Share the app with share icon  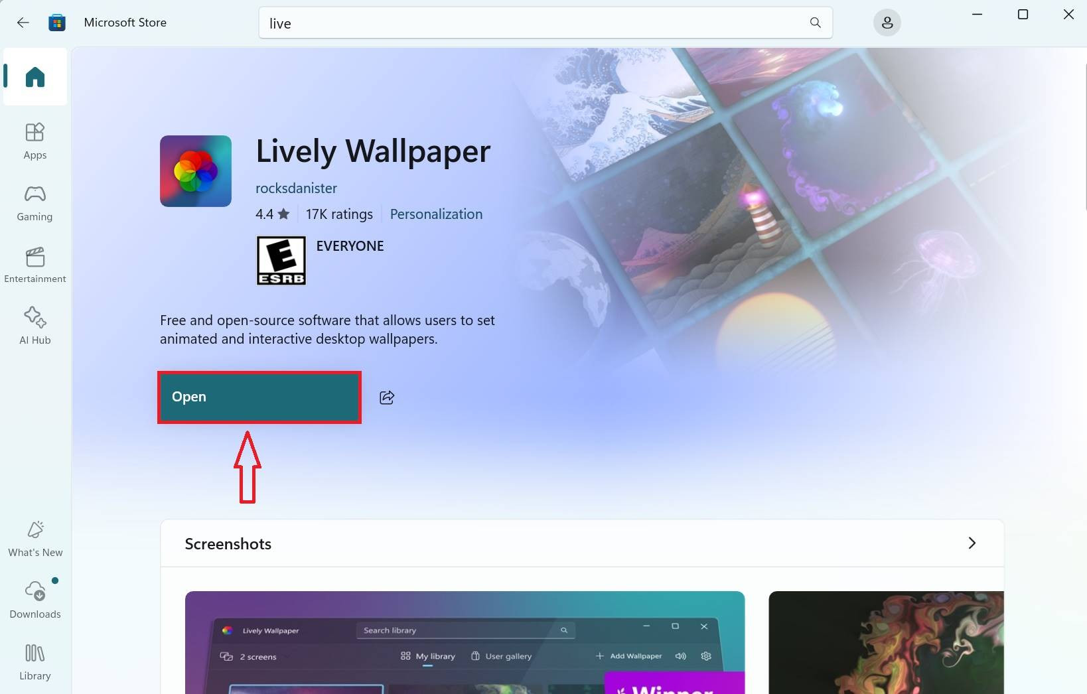coord(387,397)
